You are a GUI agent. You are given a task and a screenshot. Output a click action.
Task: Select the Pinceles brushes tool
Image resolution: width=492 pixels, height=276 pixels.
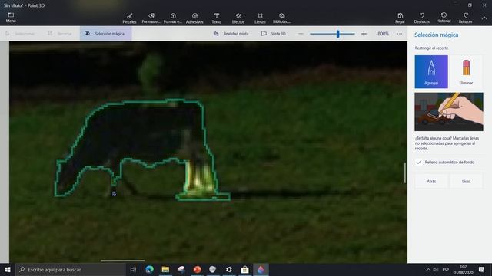coord(129,18)
